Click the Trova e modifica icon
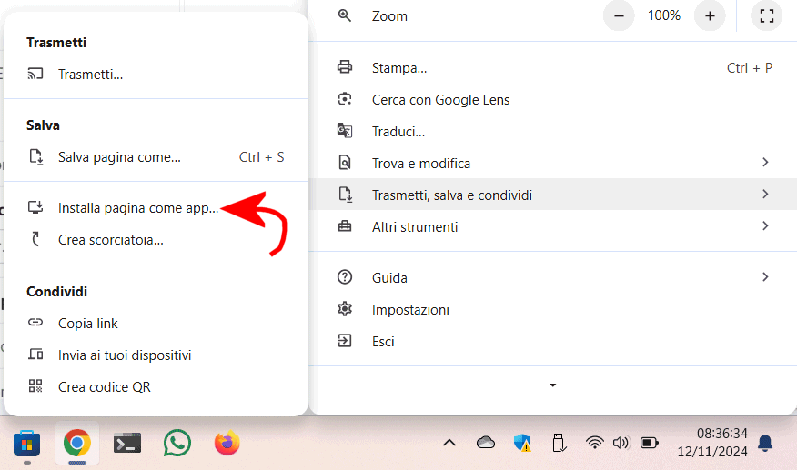This screenshot has width=797, height=470. pyautogui.click(x=345, y=163)
